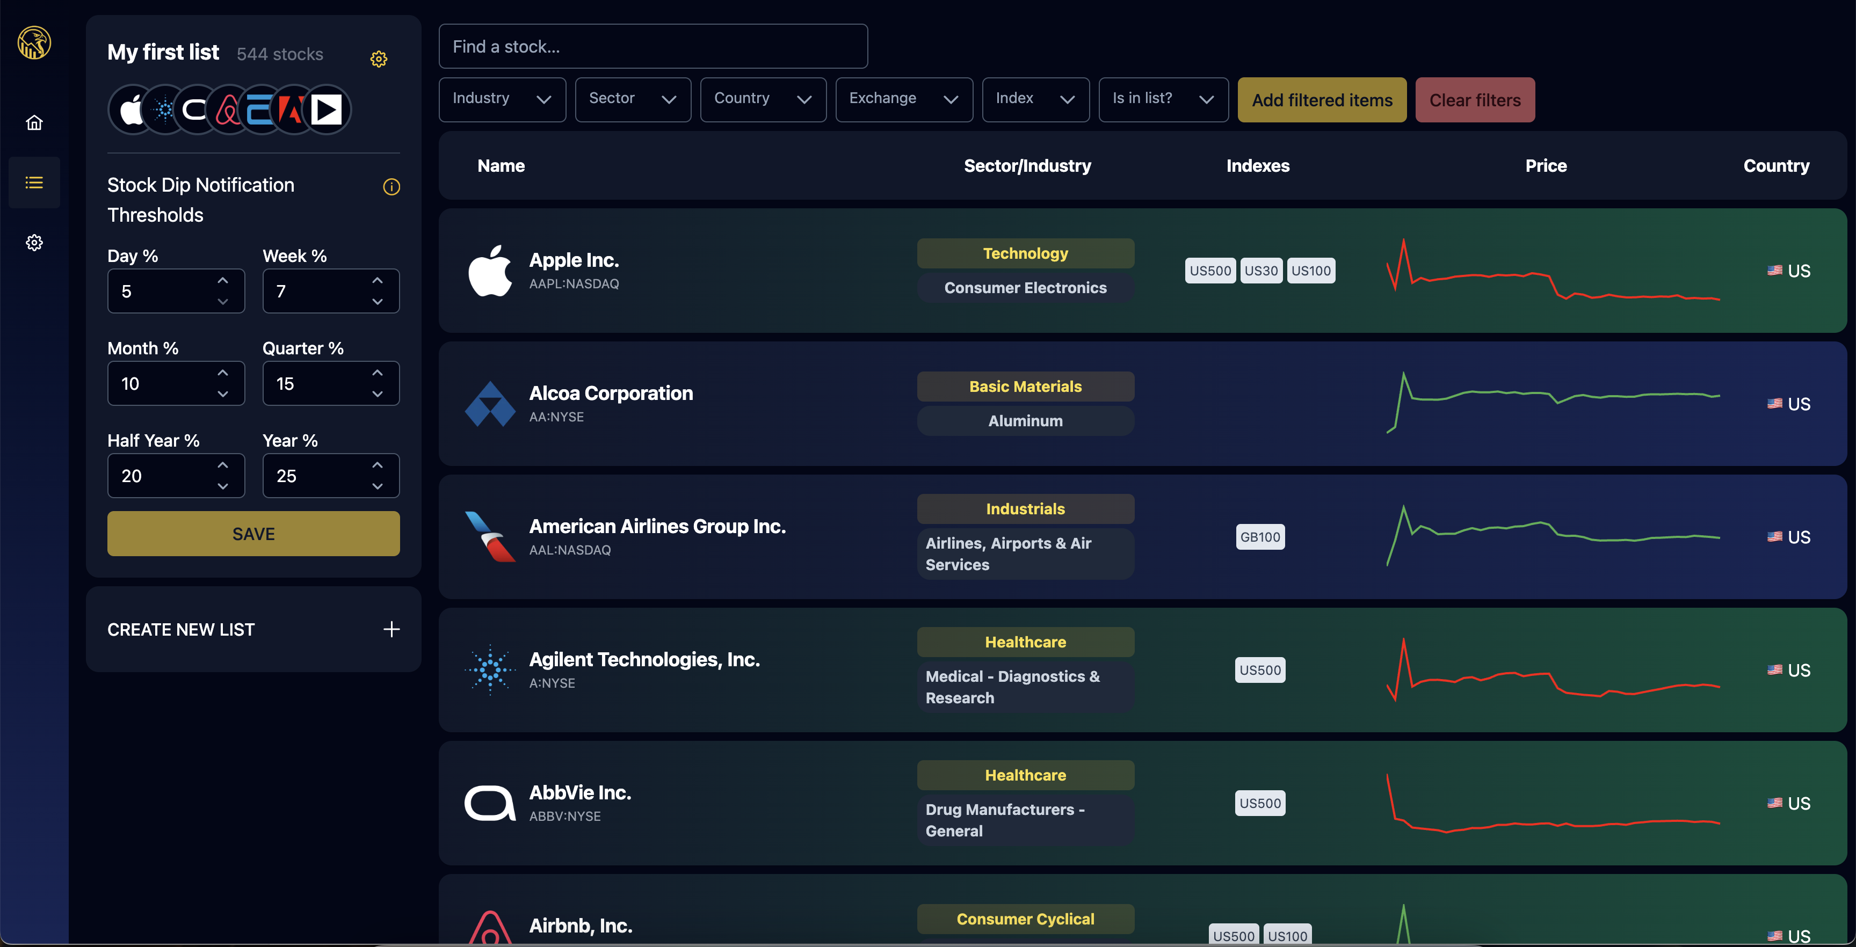This screenshot has width=1856, height=947.
Task: Click the info icon beside Stock Dip Notification
Action: pyautogui.click(x=391, y=187)
